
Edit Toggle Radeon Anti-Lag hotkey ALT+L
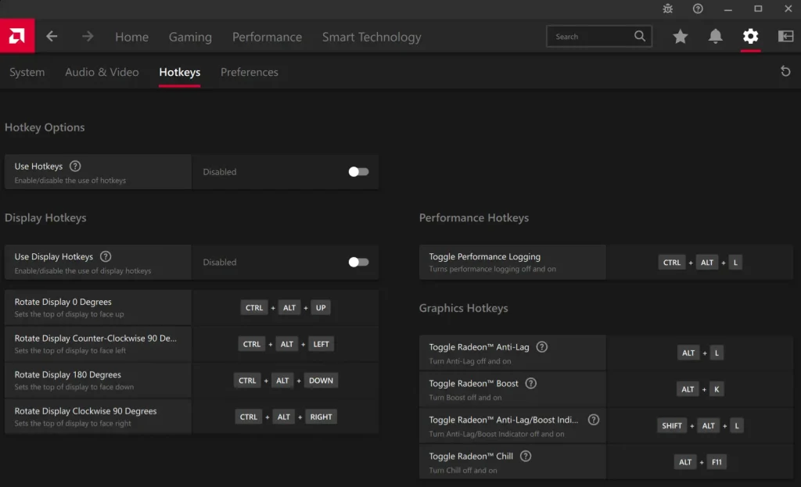[699, 353]
